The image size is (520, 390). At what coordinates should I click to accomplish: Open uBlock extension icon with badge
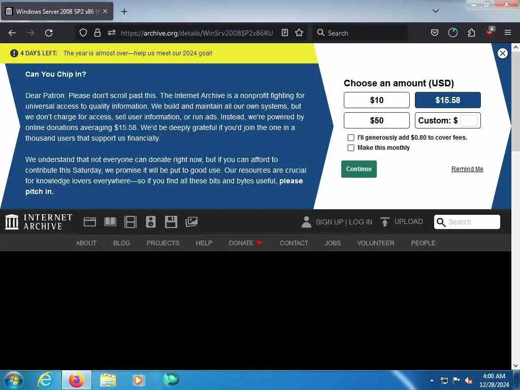[x=490, y=32]
